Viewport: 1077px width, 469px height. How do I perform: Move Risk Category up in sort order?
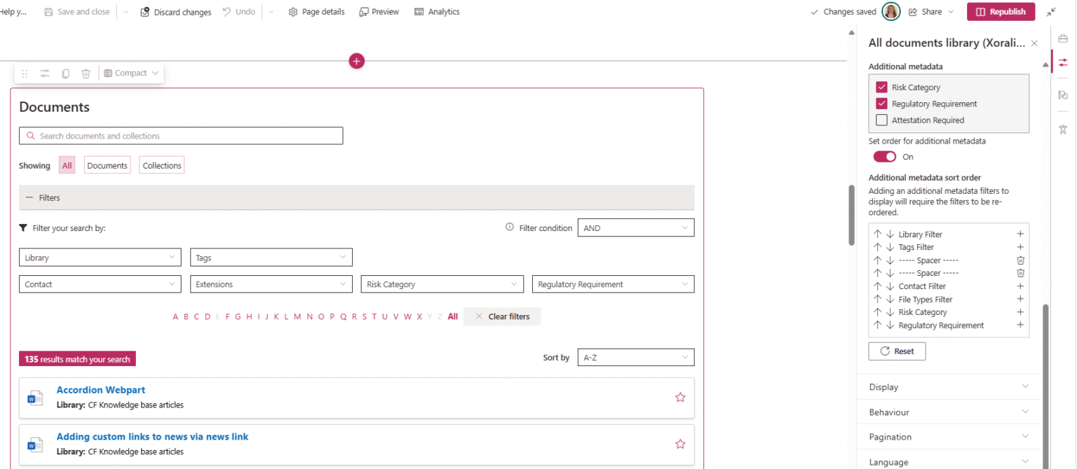point(877,312)
